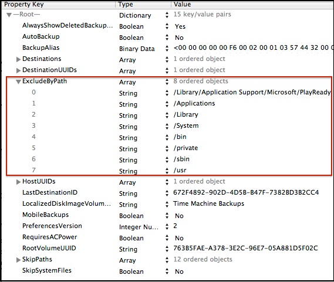Collapse the ExcludeByPath array
This screenshot has width=334, height=282.
point(19,81)
